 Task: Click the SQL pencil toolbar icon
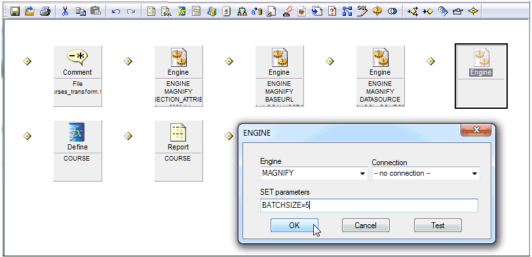point(362,11)
